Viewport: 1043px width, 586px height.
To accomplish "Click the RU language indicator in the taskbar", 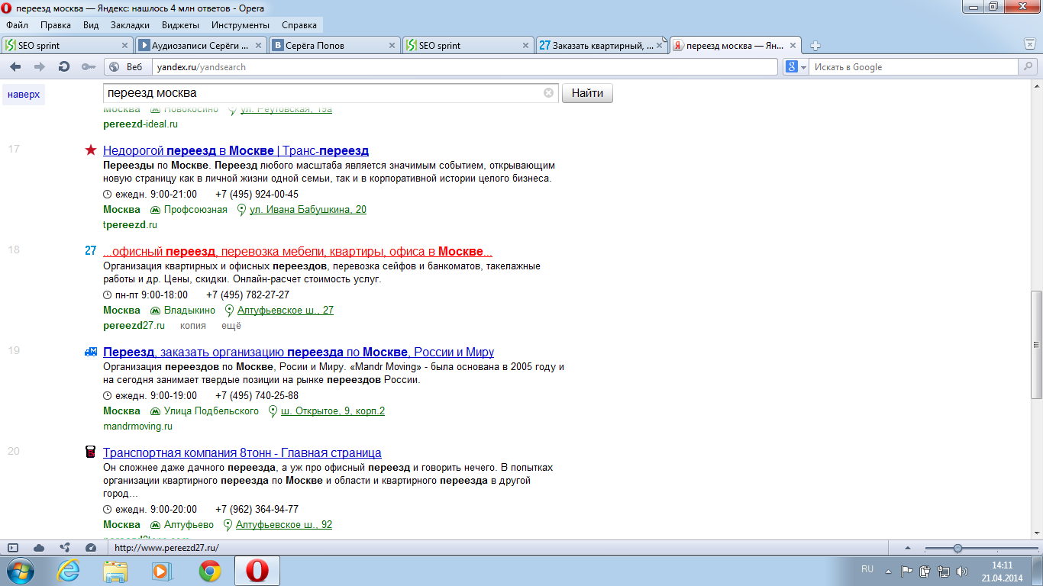I will tap(867, 570).
